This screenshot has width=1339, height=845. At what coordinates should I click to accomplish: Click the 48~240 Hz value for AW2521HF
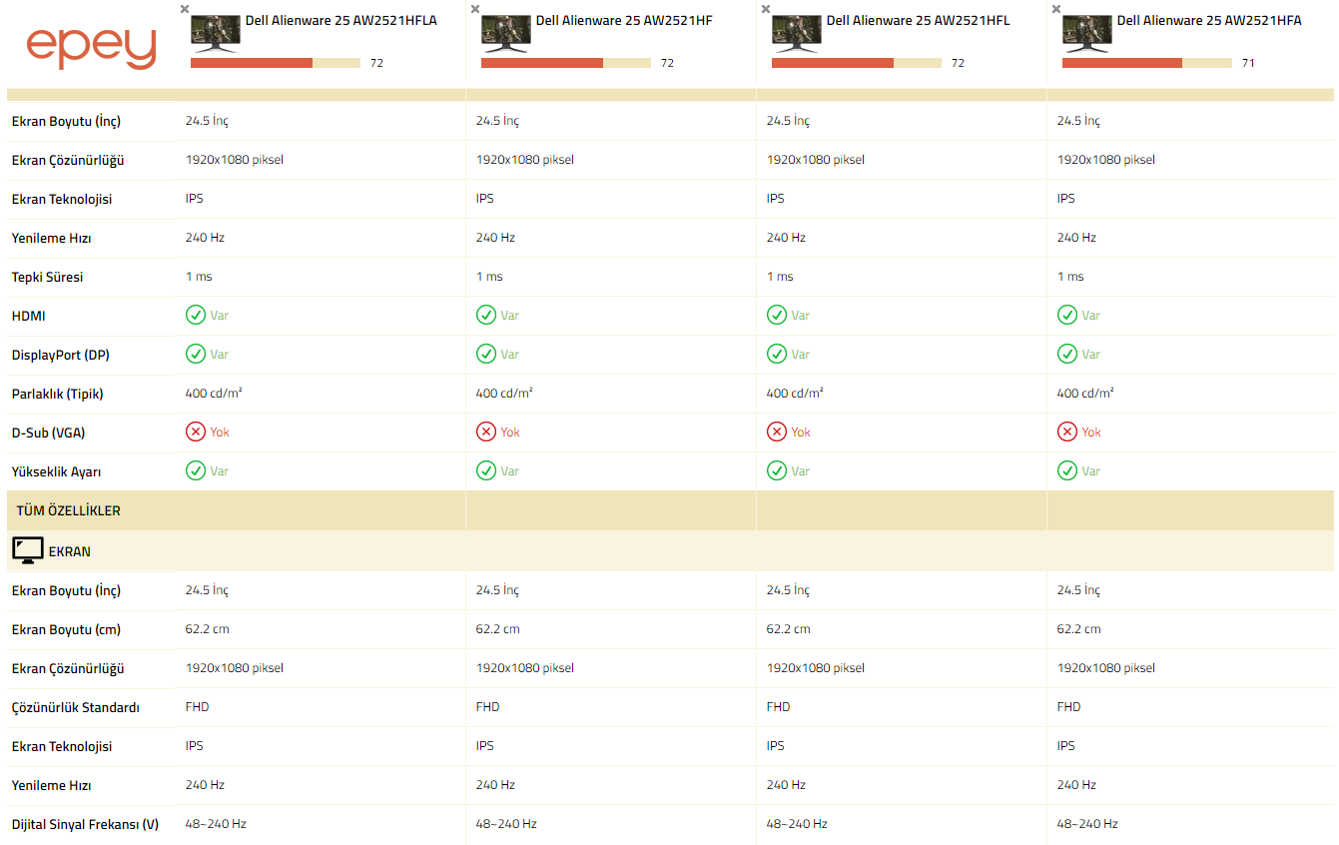[506, 824]
